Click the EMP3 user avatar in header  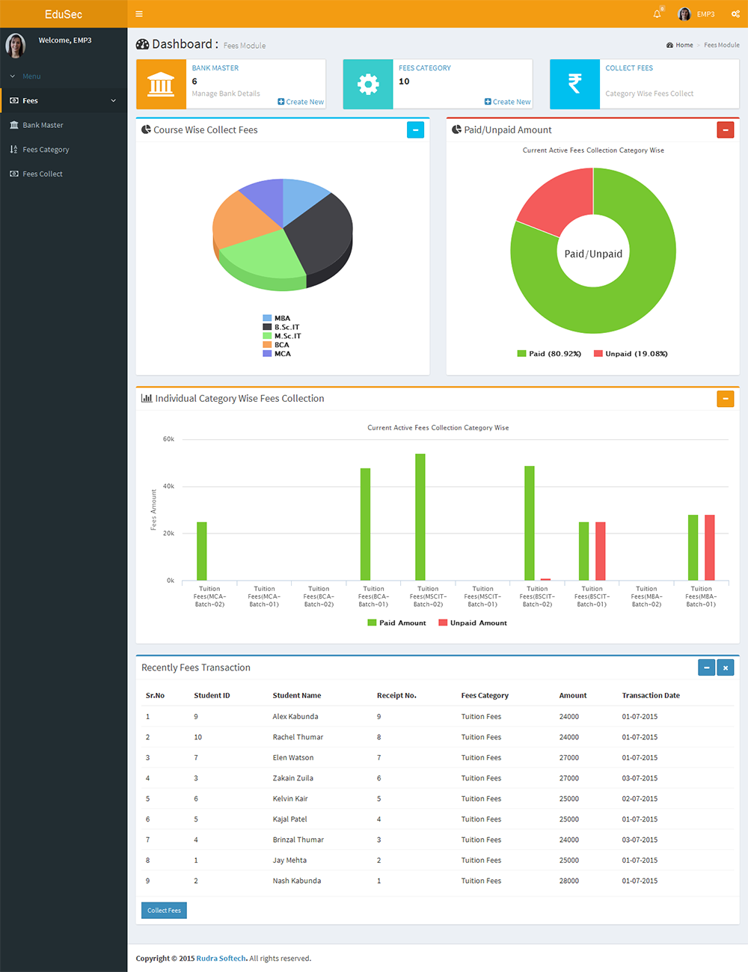684,13
